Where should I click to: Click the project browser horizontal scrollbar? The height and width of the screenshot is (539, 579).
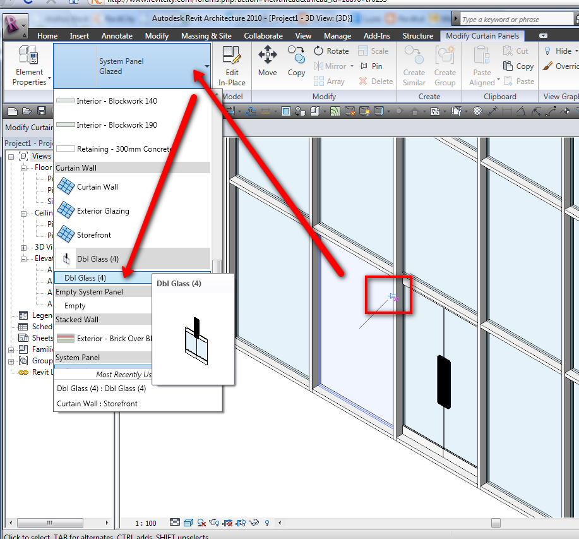[50, 523]
